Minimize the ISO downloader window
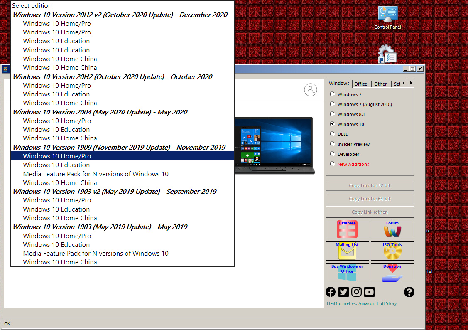 click(x=406, y=69)
